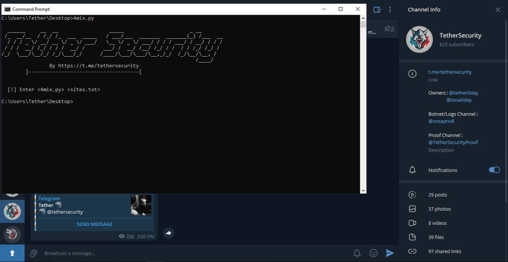
Task: Close the Channel Info panel
Action: 498,9
